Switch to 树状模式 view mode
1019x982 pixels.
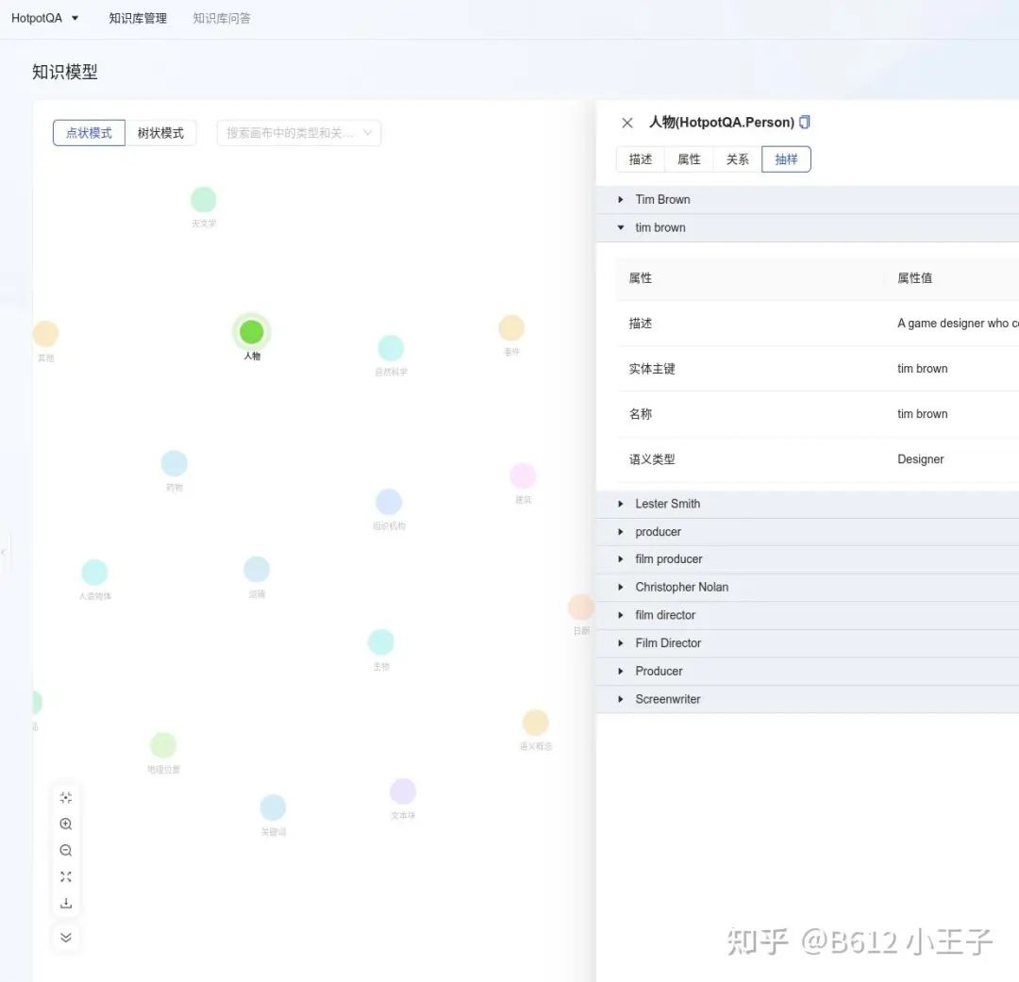[161, 132]
